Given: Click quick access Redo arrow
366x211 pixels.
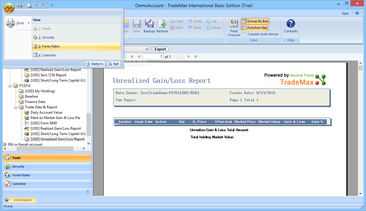Looking at the screenshot, I should click(x=43, y=5).
